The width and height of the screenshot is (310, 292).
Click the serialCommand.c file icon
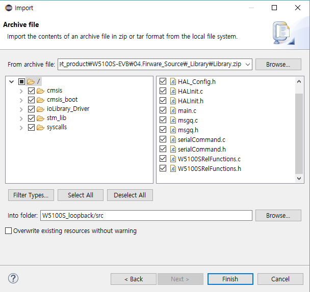pos(173,139)
